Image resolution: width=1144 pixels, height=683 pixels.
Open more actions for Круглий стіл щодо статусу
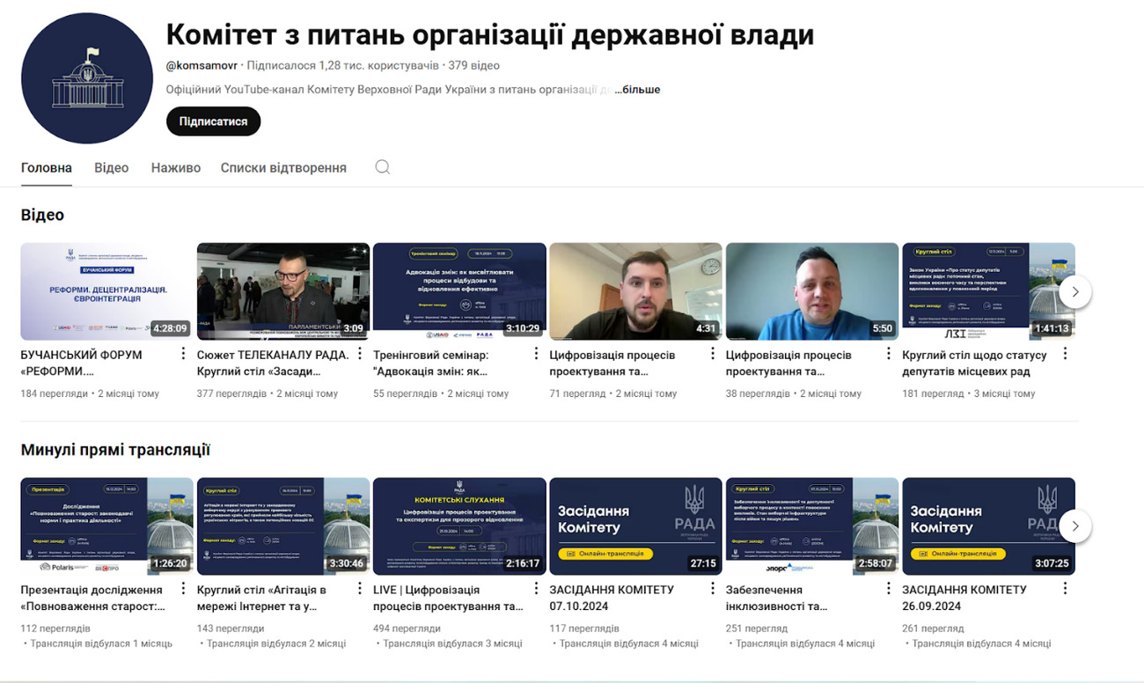1065,354
